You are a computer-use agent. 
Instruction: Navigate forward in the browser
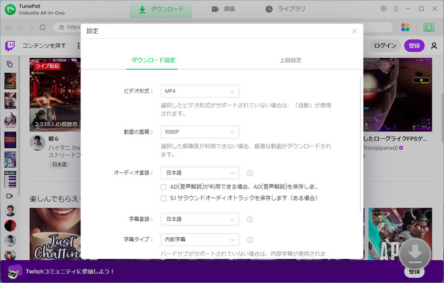[32, 27]
